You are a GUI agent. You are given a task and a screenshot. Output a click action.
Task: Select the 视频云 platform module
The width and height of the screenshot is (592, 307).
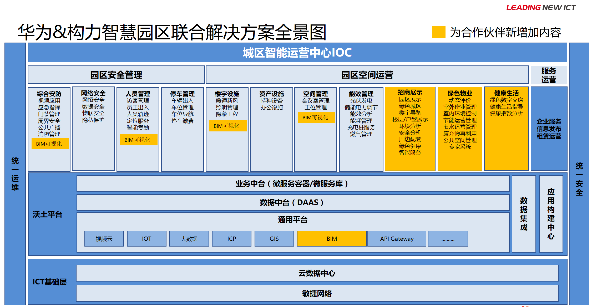(x=104, y=239)
